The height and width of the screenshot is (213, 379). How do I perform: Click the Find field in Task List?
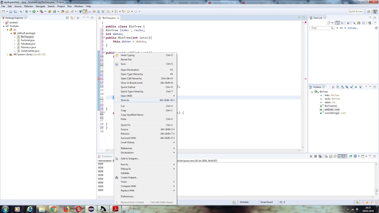(x=322, y=28)
